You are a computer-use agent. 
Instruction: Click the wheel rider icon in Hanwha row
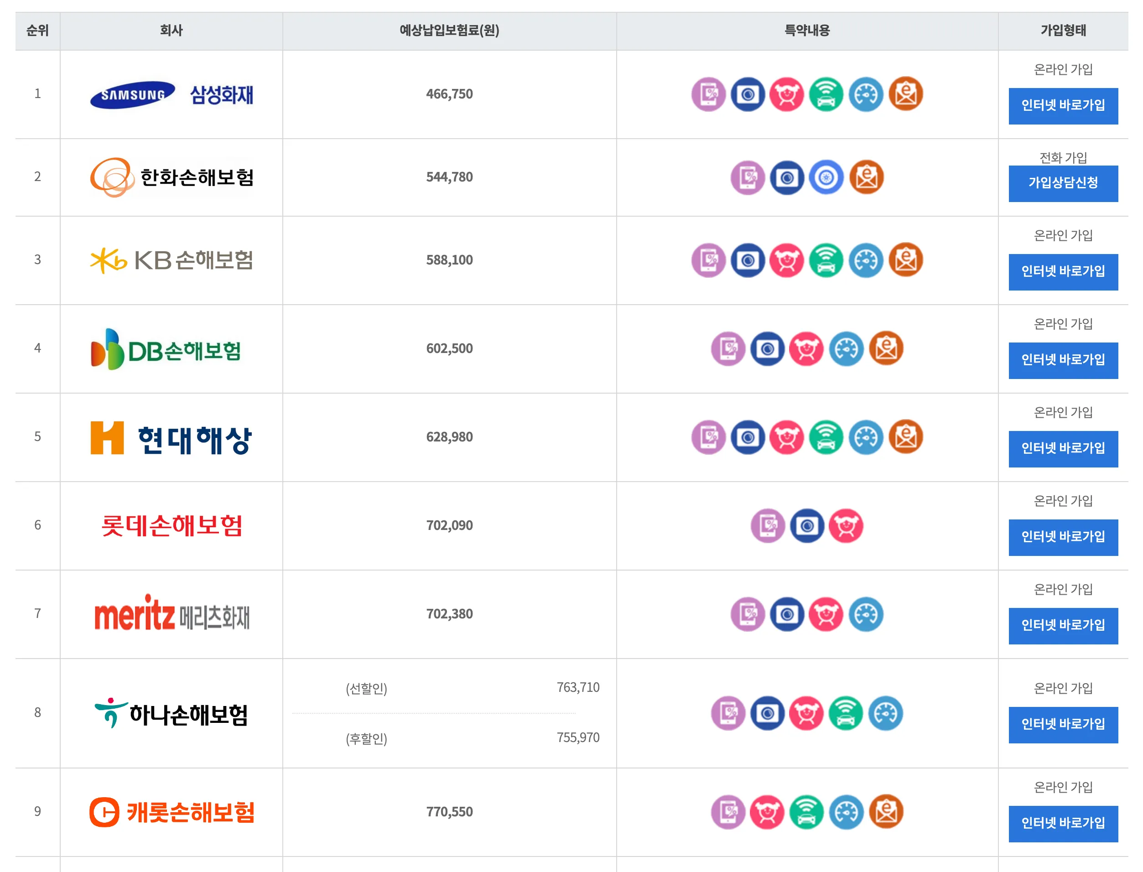pyautogui.click(x=827, y=177)
